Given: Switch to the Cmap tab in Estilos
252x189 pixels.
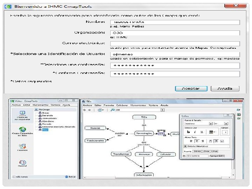Looking at the screenshot, I should point(215,151).
